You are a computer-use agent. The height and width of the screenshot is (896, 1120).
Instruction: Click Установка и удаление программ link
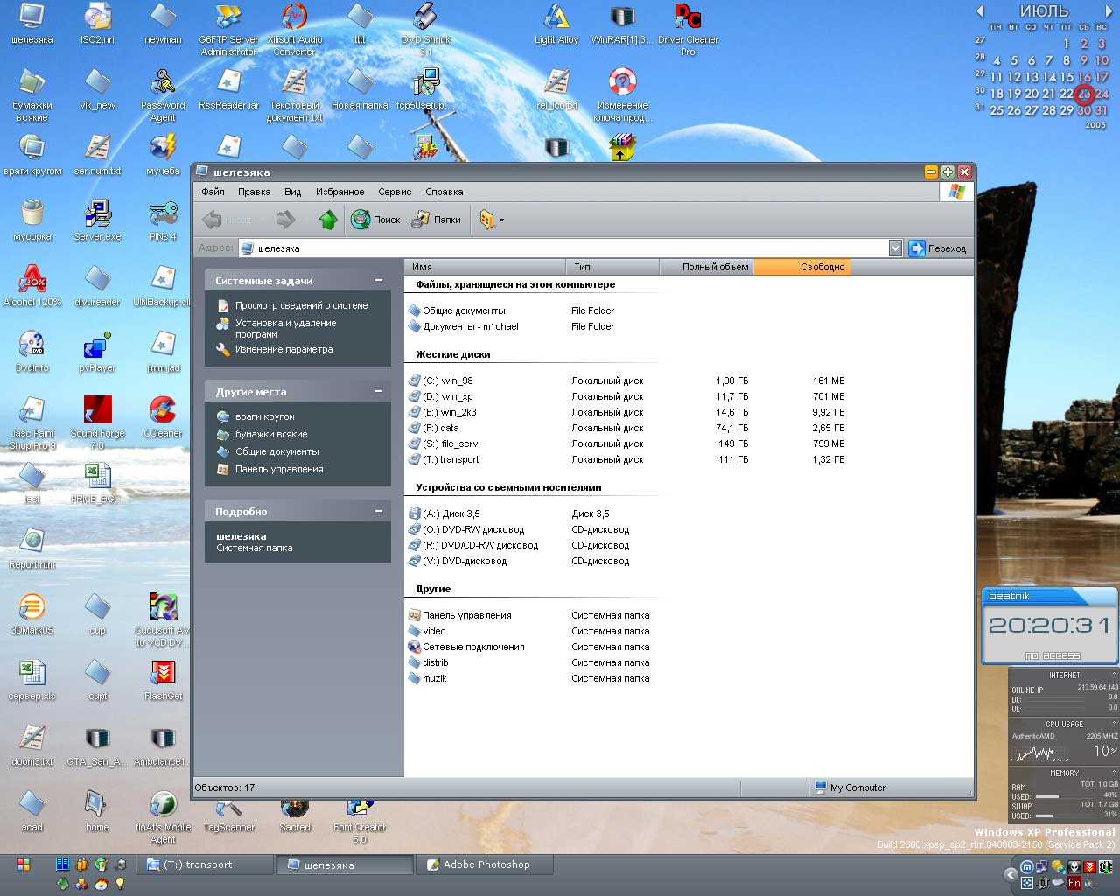285,328
